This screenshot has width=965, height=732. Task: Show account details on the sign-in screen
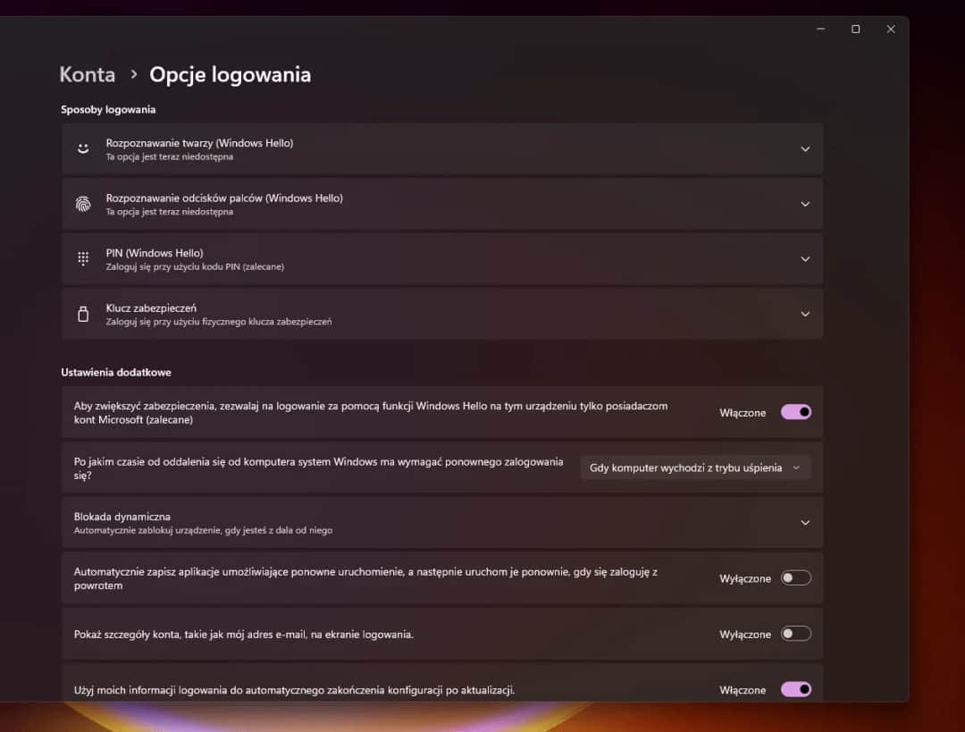coord(794,634)
